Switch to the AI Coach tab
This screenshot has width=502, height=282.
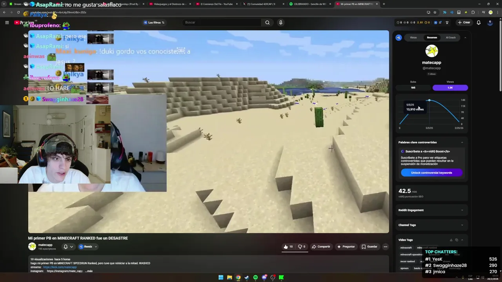tap(451, 38)
